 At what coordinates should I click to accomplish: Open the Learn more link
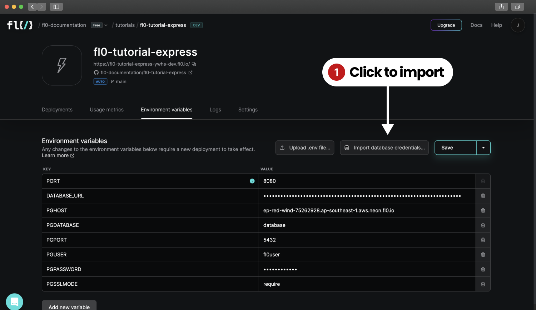[x=58, y=155]
